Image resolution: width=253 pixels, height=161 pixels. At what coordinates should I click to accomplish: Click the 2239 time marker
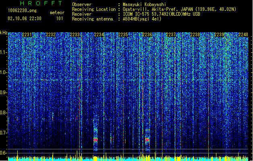tap(219, 35)
